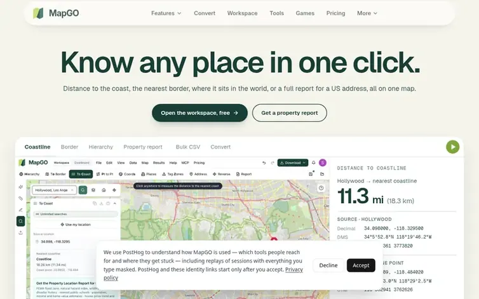Image resolution: width=479 pixels, height=299 pixels.
Task: Click the Use my location button
Action: click(x=76, y=225)
